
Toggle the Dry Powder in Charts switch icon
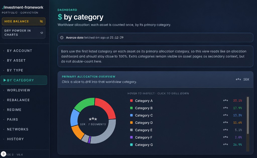pos(42,33)
